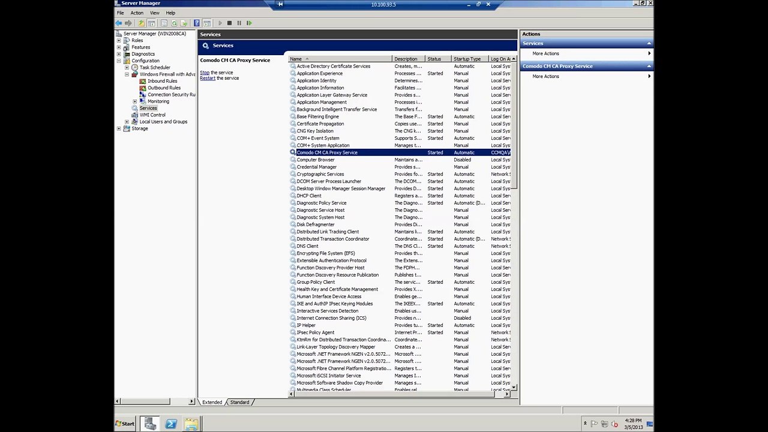Sort by the Description column header
The width and height of the screenshot is (768, 432).
pos(408,59)
